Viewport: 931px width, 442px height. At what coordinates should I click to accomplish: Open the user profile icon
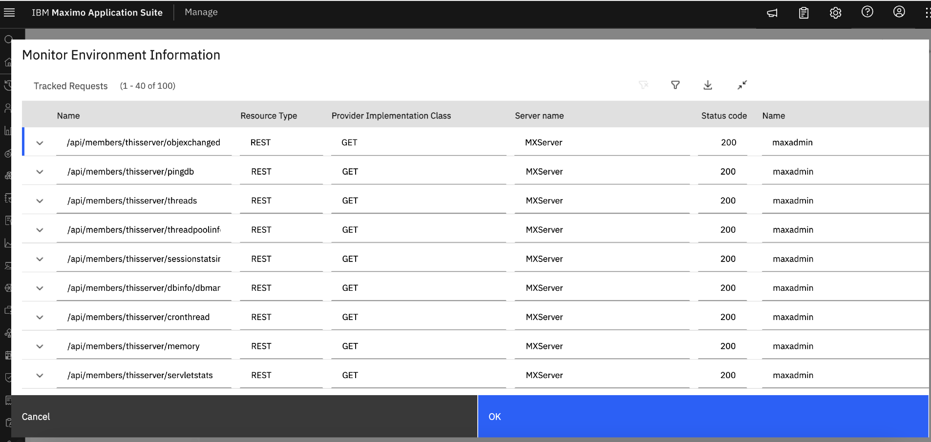point(899,12)
